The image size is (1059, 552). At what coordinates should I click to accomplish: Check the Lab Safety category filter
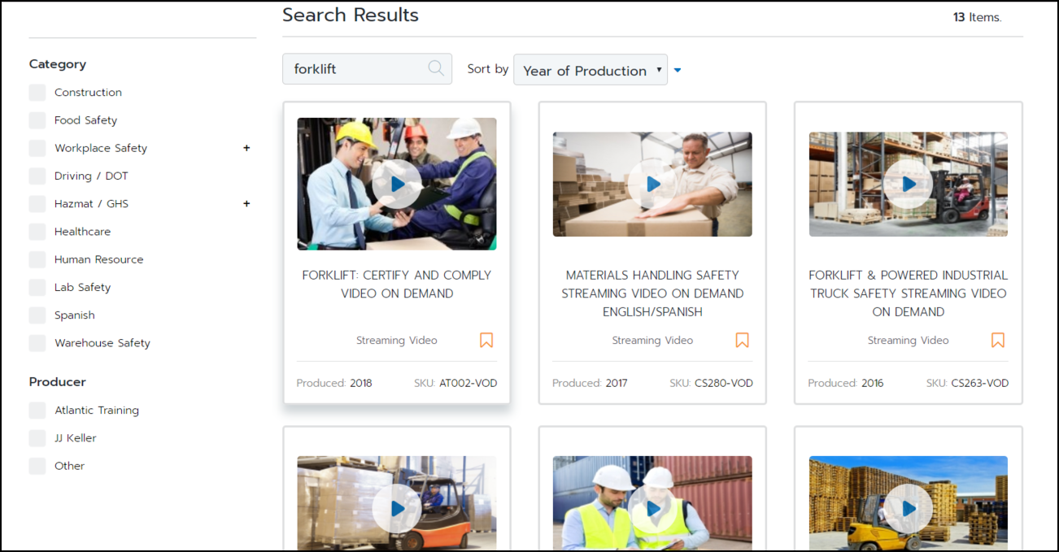coord(37,287)
